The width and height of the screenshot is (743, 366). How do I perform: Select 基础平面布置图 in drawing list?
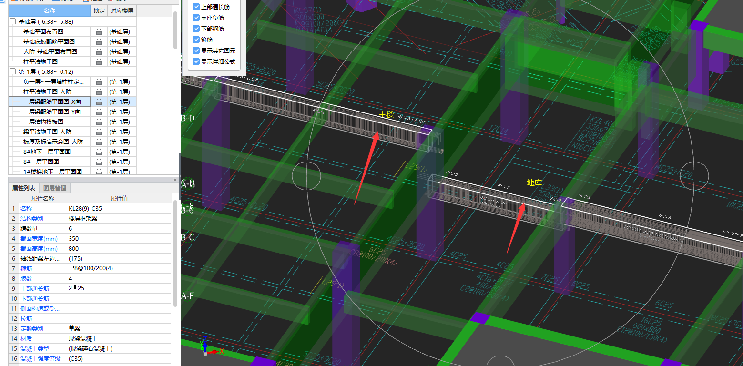[x=43, y=31]
